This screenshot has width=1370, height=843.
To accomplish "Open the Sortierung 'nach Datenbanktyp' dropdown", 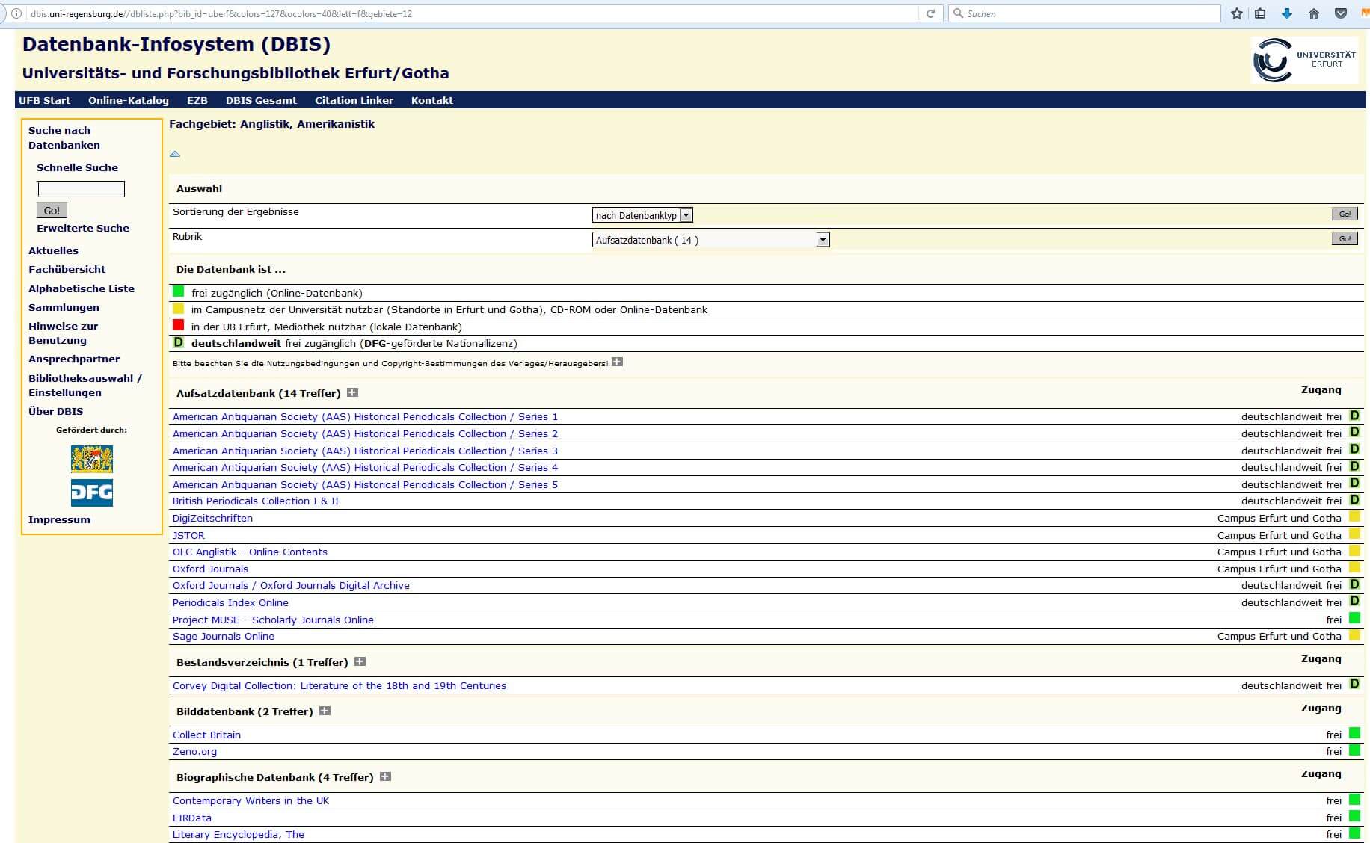I will coord(642,215).
